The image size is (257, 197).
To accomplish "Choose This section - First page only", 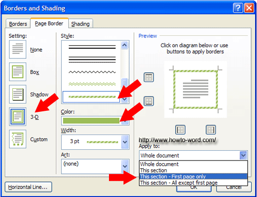I will point(193,176).
